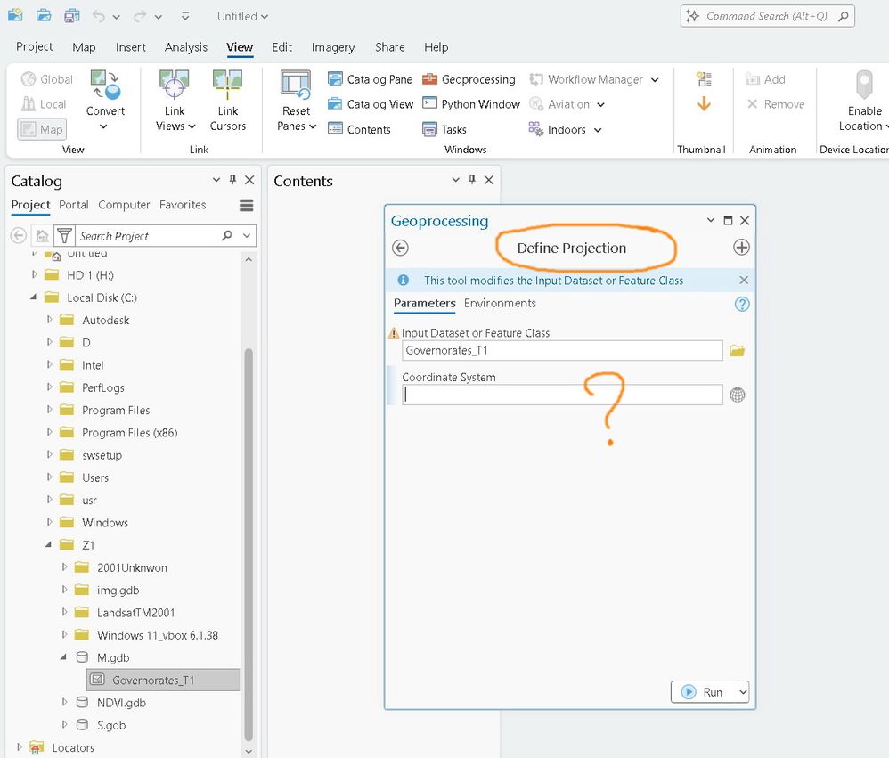The height and width of the screenshot is (758, 889).
Task: Open the Help ribbon tab
Action: (x=436, y=47)
